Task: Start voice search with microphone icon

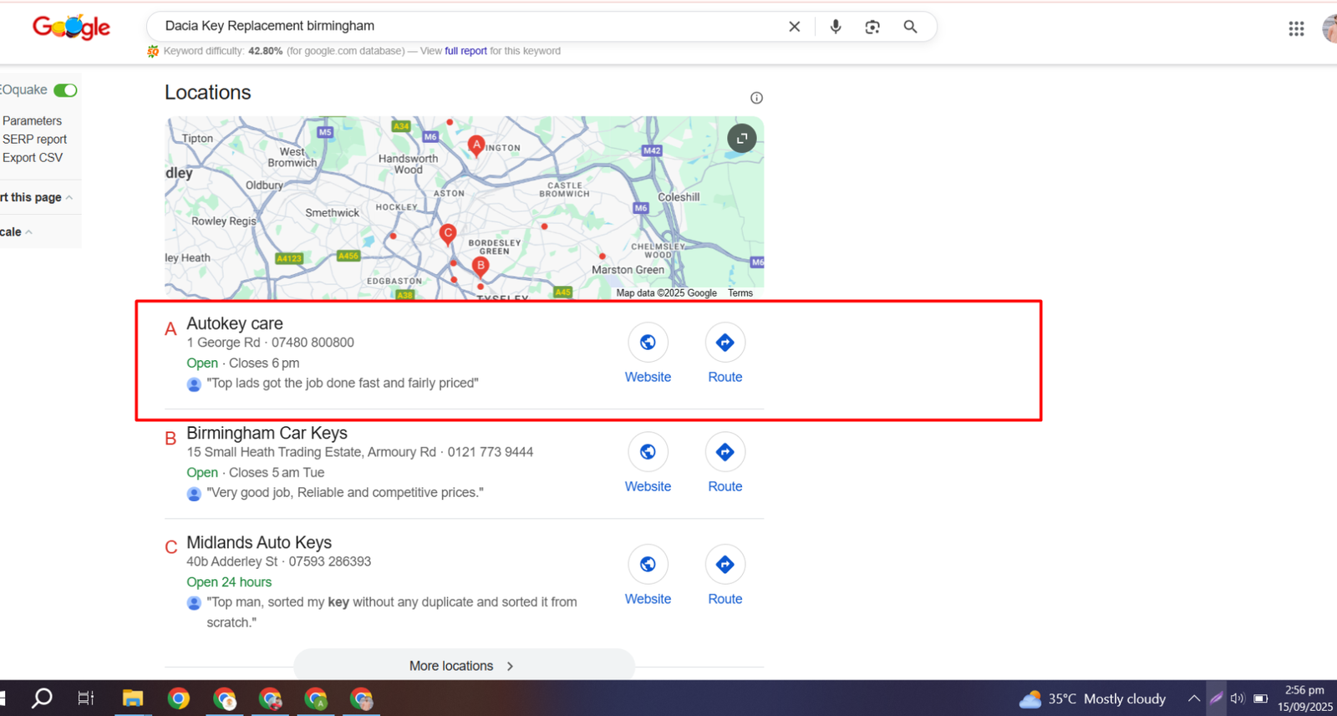Action: tap(835, 27)
